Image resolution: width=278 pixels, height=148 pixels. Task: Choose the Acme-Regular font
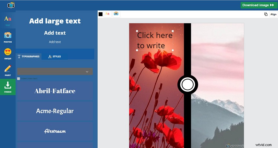click(x=55, y=111)
